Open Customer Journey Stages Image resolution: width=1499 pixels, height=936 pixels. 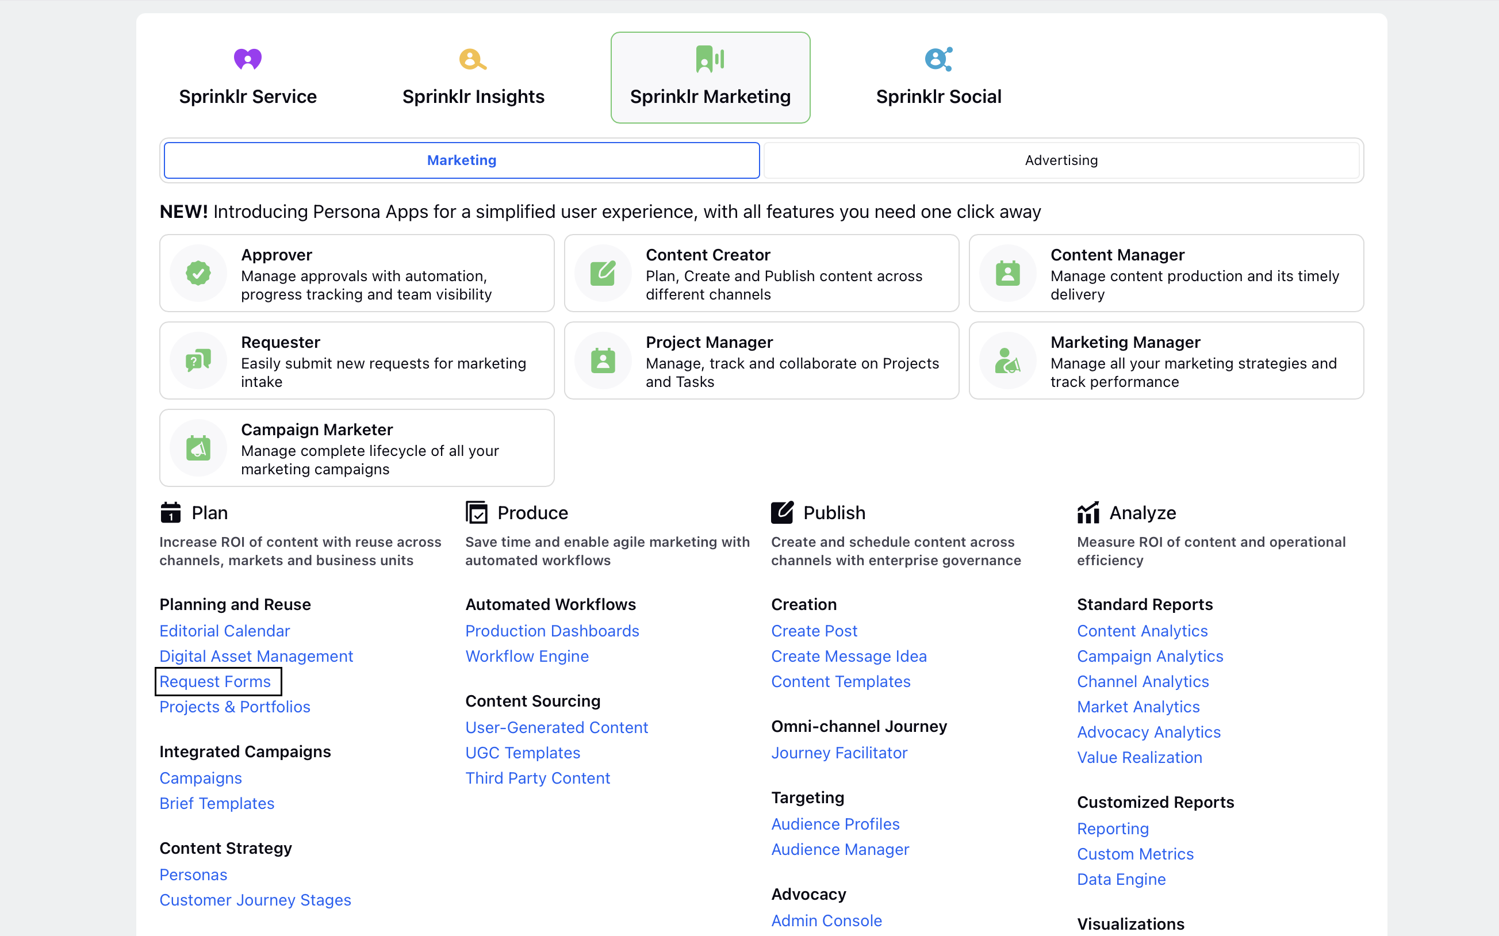pos(255,900)
